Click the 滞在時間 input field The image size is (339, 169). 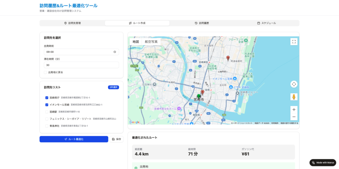click(81, 65)
